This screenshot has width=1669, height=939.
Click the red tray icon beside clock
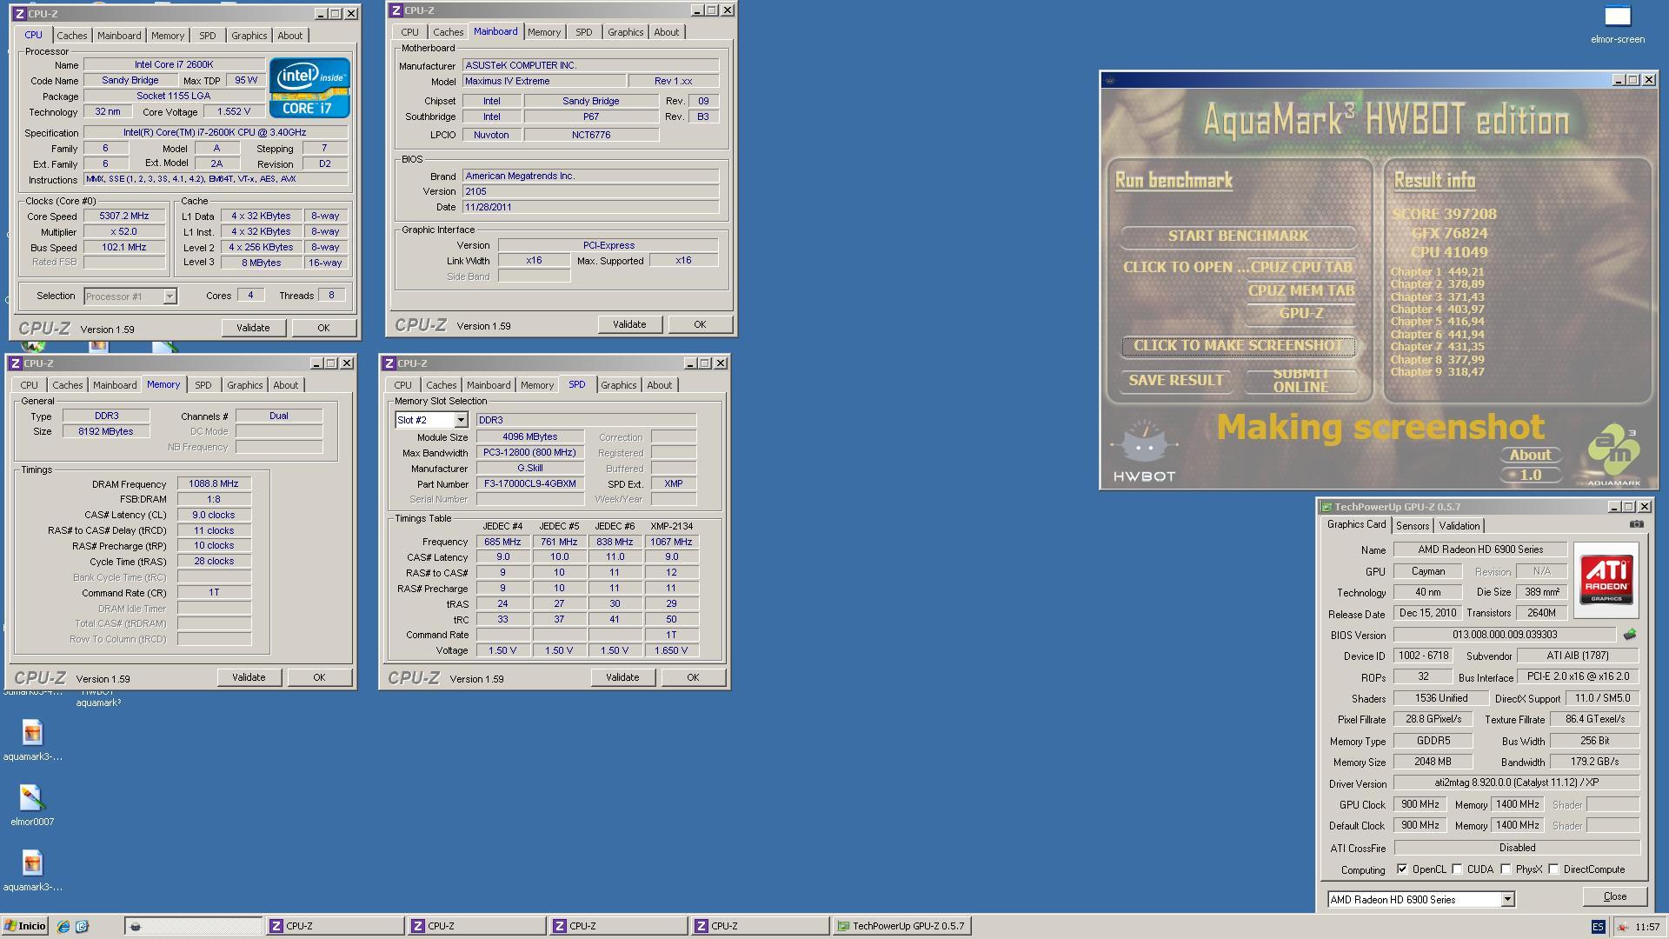(x=1622, y=927)
